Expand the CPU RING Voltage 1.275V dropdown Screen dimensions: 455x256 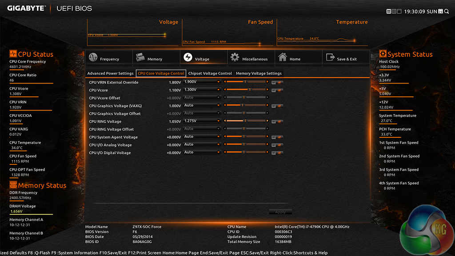click(x=202, y=121)
